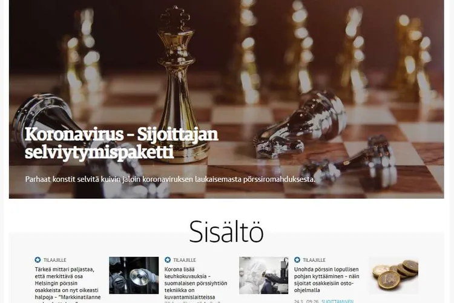Viewport: 454px width, 303px height.
Task: Click the 'Koronavirus – Sijoittajan selviytymispaketti' headline
Action: pyautogui.click(x=122, y=143)
